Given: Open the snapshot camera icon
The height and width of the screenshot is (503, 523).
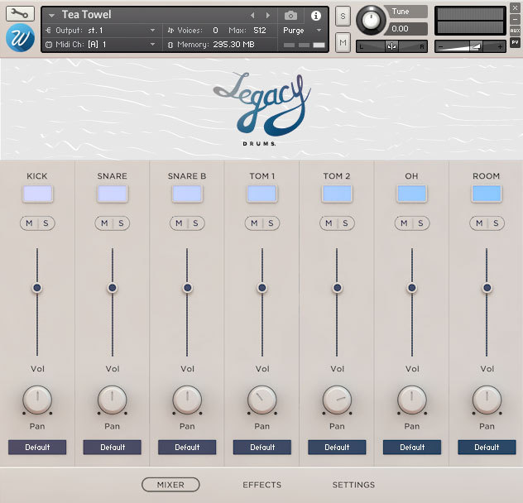Looking at the screenshot, I should pos(290,15).
